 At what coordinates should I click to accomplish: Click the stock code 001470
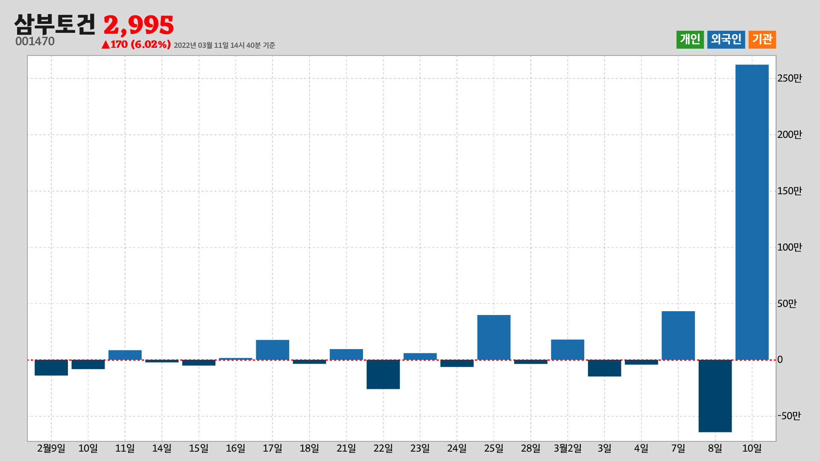35,41
